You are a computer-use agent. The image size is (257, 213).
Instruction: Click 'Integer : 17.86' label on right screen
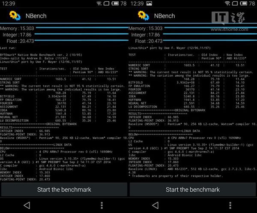pyautogui.click(x=146, y=35)
